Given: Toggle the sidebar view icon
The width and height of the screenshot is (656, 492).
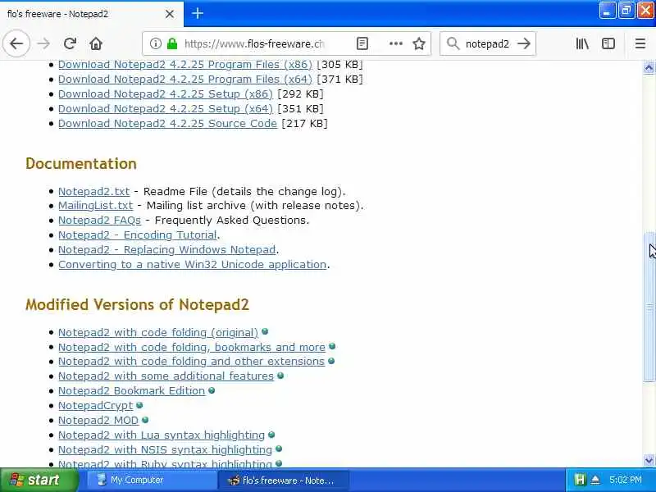Looking at the screenshot, I should pyautogui.click(x=608, y=43).
